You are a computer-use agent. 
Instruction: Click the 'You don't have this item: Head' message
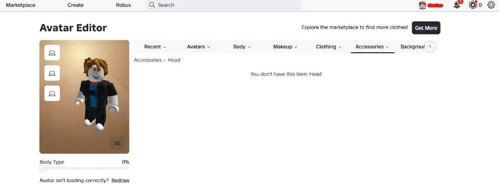[x=286, y=74]
